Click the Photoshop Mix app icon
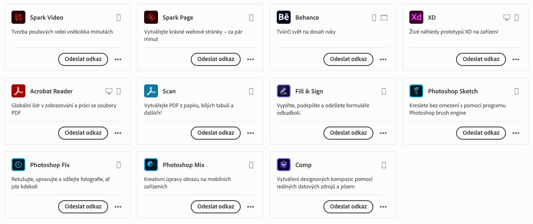 coord(151,165)
